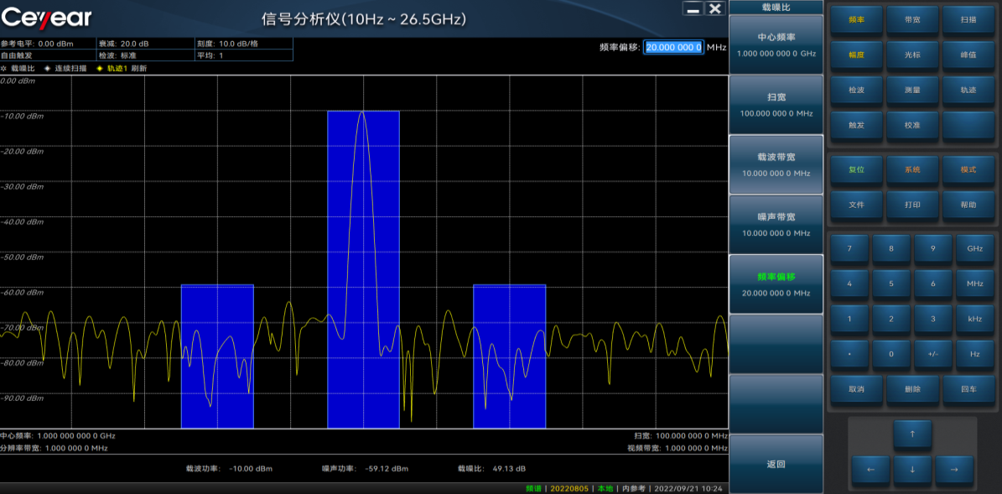Screen dimensions: 1002x494
Task: Open the 载波带宽 softkey setting
Action: click(x=776, y=164)
